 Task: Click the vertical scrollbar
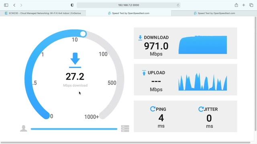click(x=255, y=74)
